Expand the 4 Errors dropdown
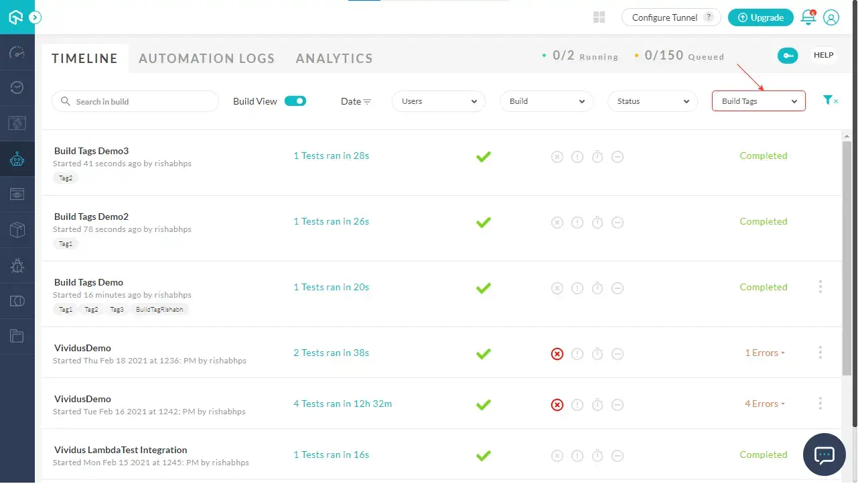This screenshot has height=484, width=858. pyautogui.click(x=765, y=404)
